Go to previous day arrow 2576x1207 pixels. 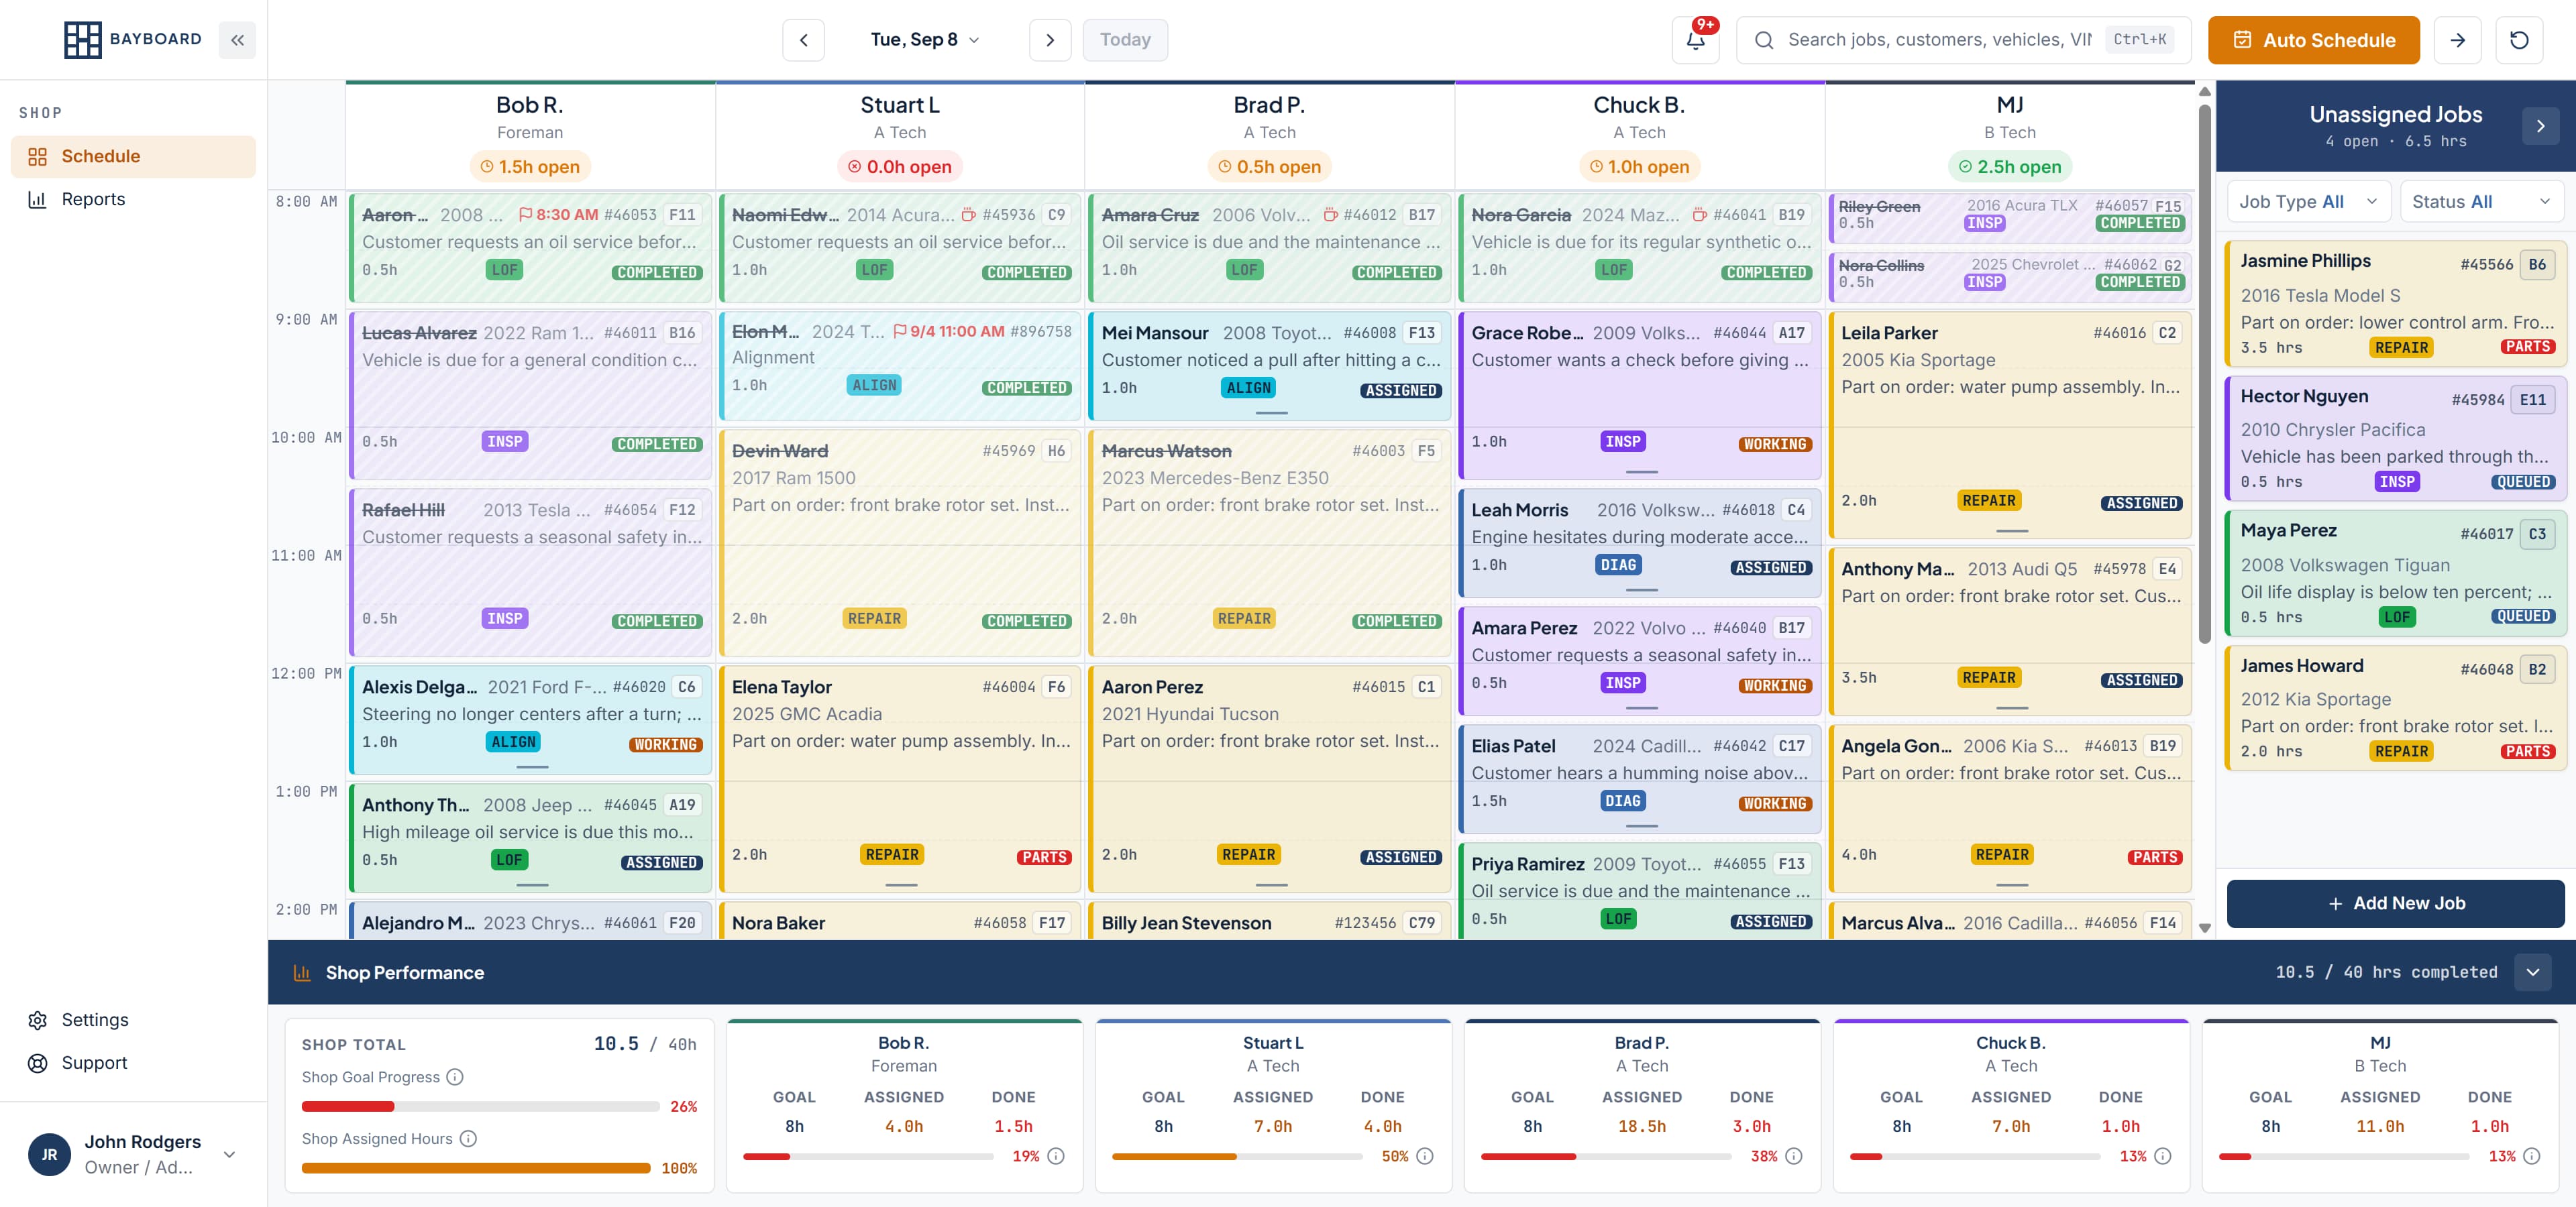tap(803, 40)
